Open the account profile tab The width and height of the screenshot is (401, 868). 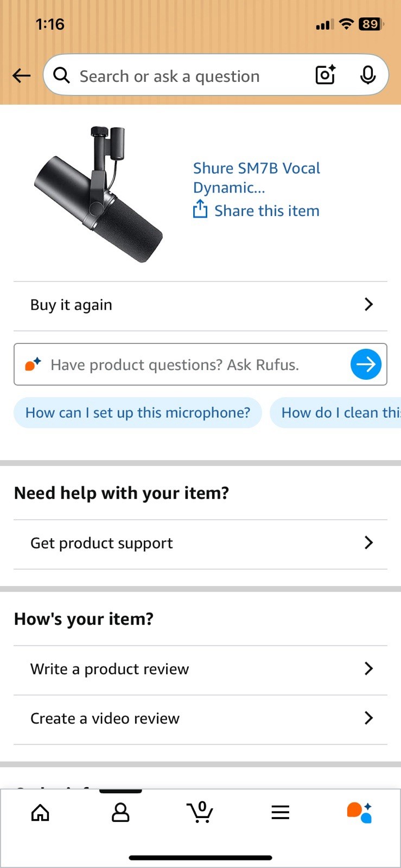120,812
